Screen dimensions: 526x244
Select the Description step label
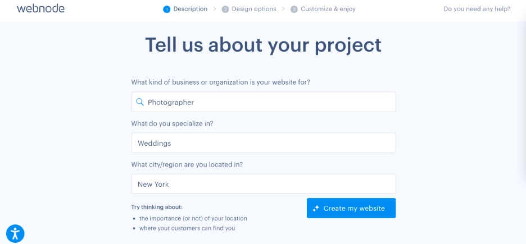(x=190, y=9)
